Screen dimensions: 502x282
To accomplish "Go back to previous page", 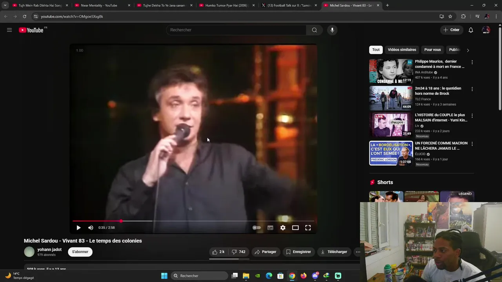I will (x=5, y=16).
